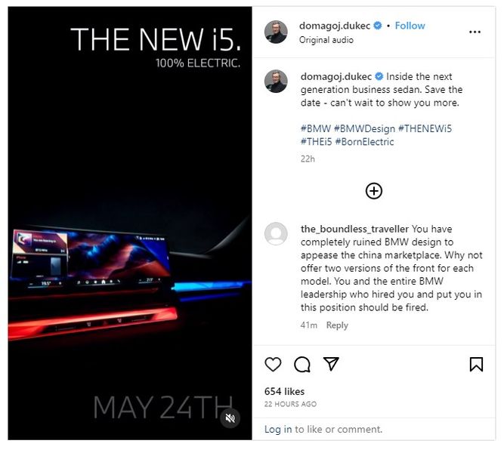Like the post with the heart icon
This screenshot has width=504, height=453.
(273, 365)
